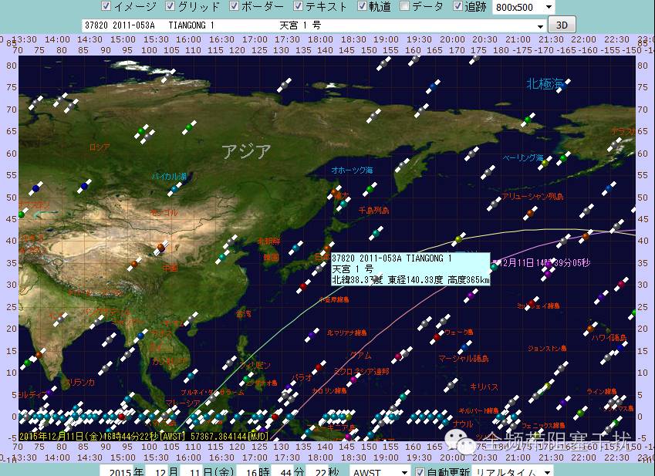Click the red satellite above パラオ label

point(319,367)
